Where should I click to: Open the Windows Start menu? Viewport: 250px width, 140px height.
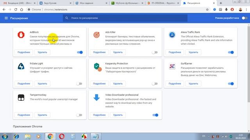5,136
